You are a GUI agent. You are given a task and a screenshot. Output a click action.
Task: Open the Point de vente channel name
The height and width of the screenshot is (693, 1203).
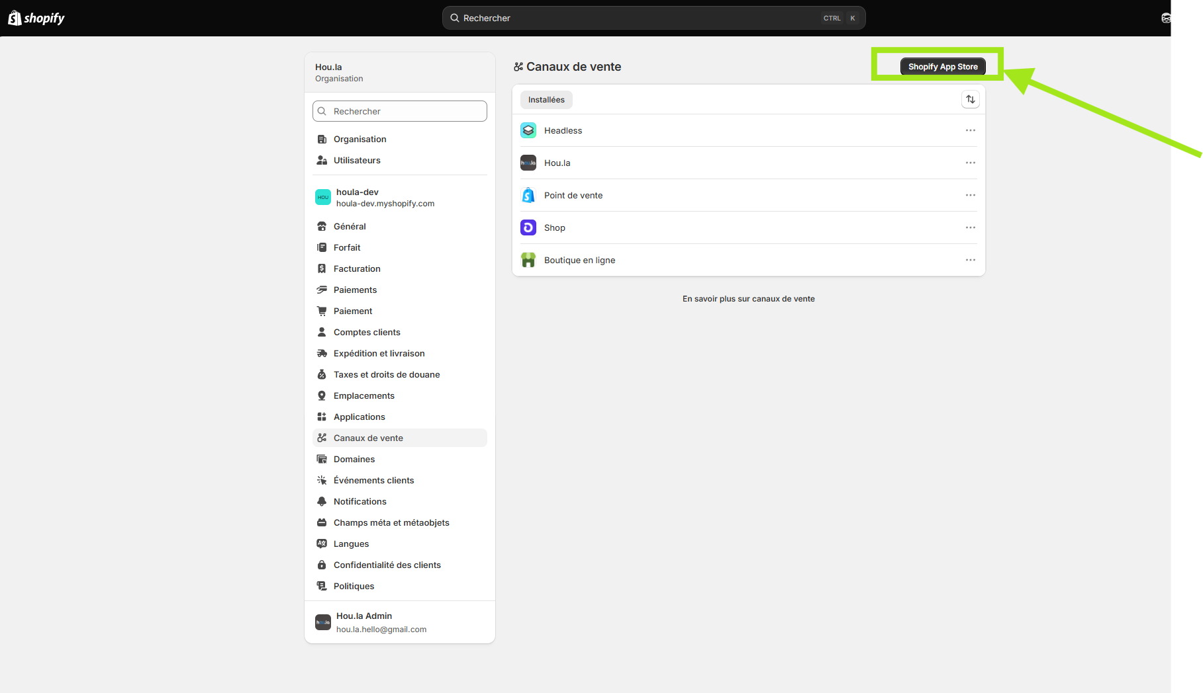(573, 195)
